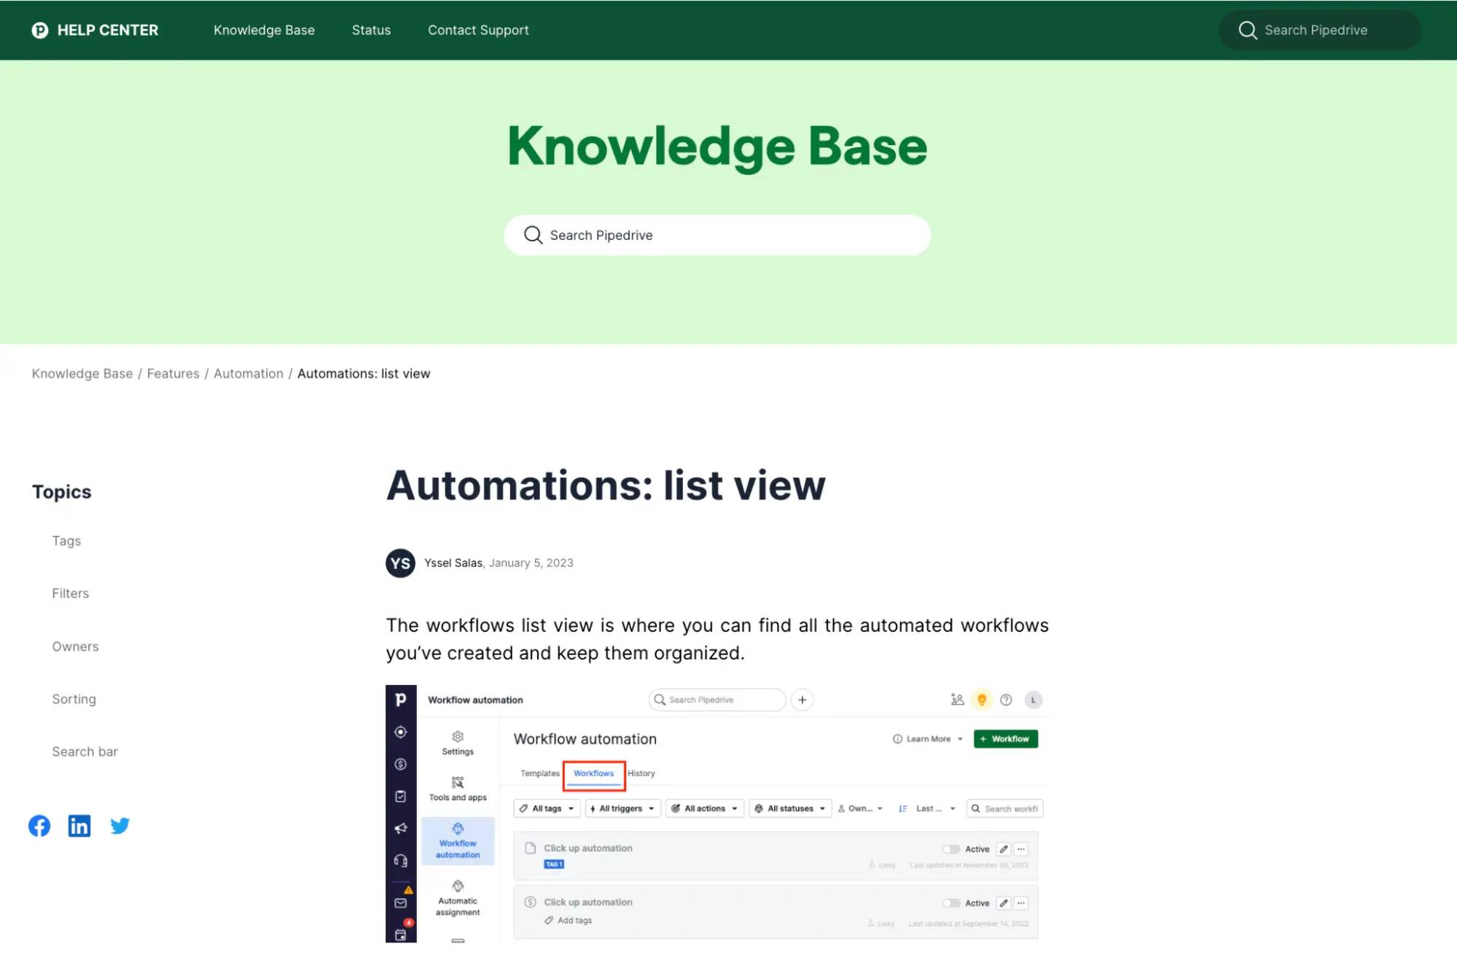Disable the second Click up automation toggle
1457x965 pixels.
(x=951, y=902)
